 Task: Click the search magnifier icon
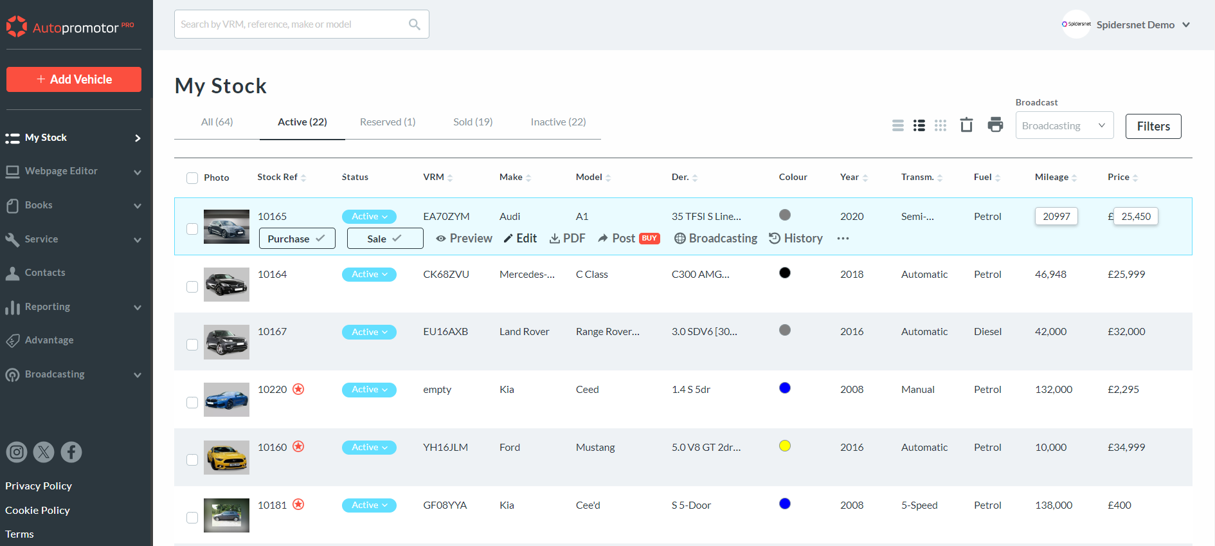[415, 24]
